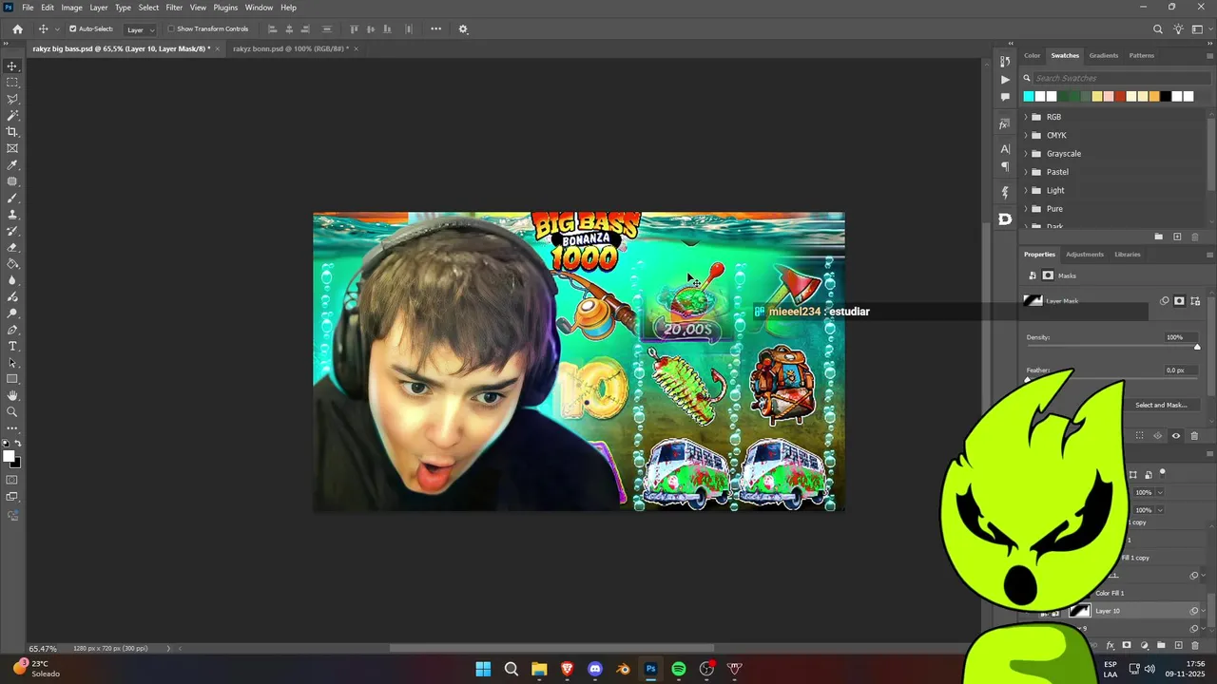The width and height of the screenshot is (1217, 684).
Task: Select the Eraser tool
Action: tap(12, 247)
